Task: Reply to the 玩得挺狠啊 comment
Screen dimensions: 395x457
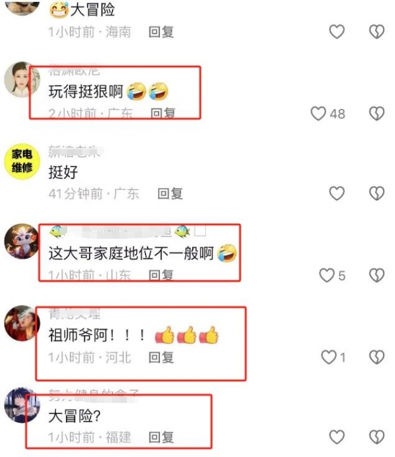Action: [163, 113]
